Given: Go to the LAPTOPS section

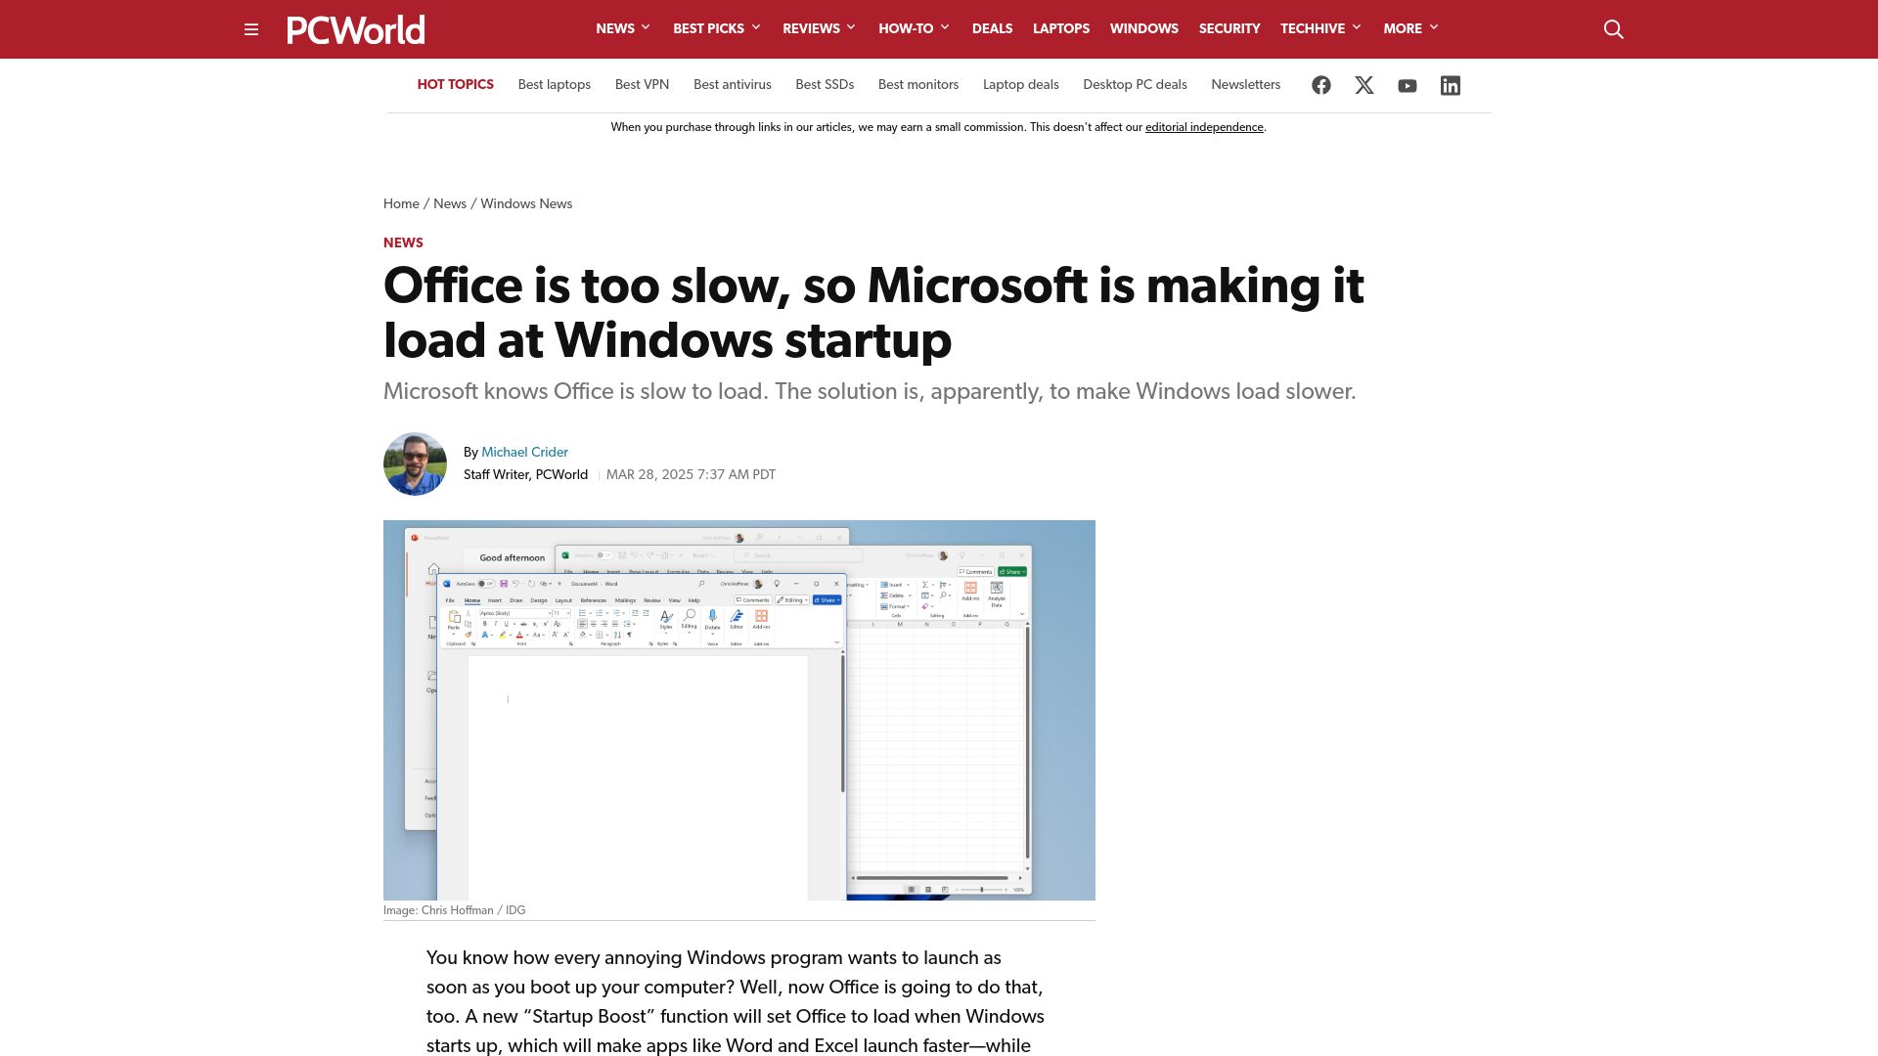Looking at the screenshot, I should pos(1061,28).
